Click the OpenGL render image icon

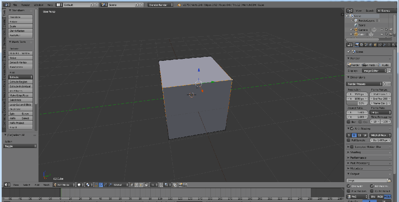pos(180,185)
